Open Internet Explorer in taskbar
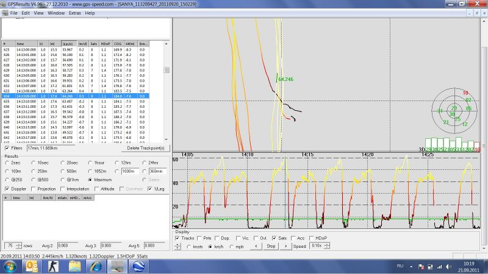 click(x=96, y=267)
